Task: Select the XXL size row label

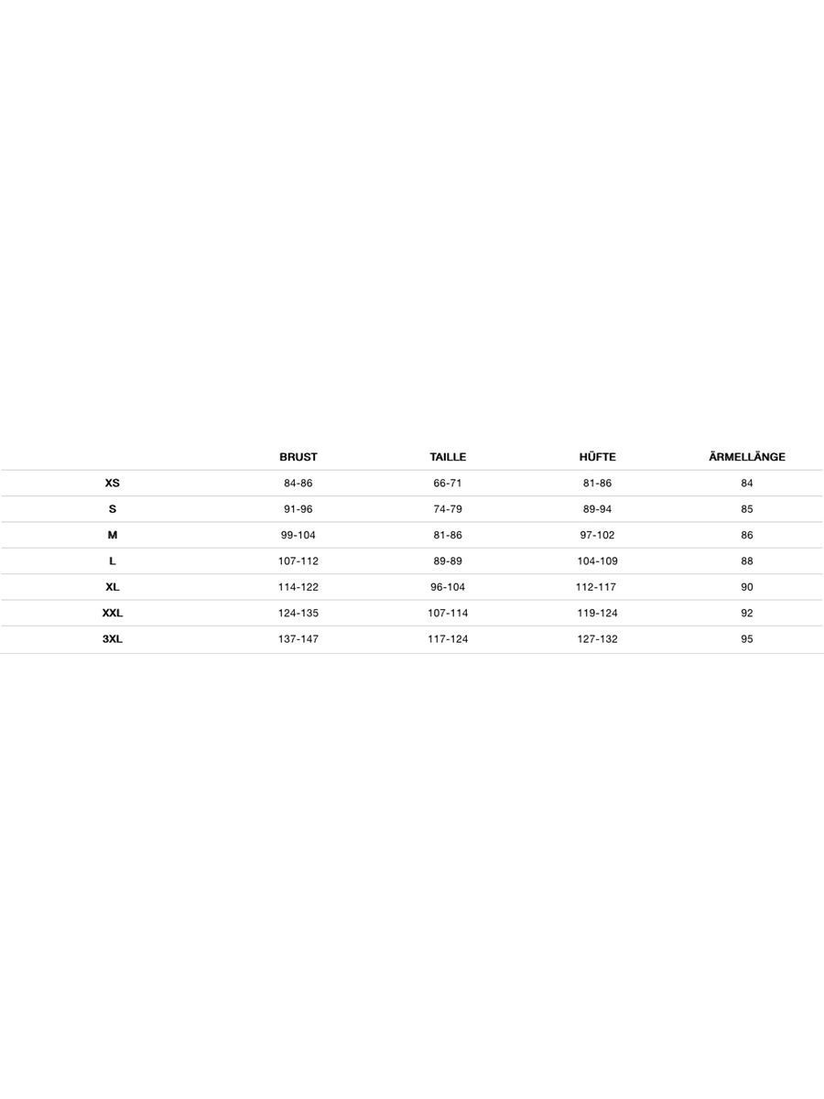Action: coord(113,613)
